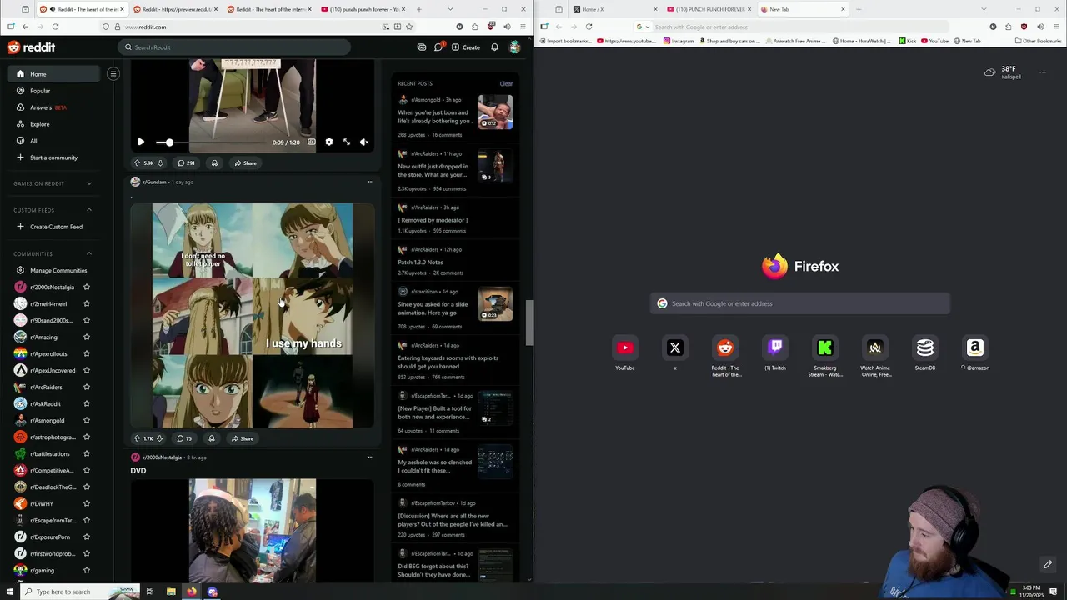The width and height of the screenshot is (1067, 600).
Task: Upvote the post with 5.9K votes
Action: pos(137,163)
